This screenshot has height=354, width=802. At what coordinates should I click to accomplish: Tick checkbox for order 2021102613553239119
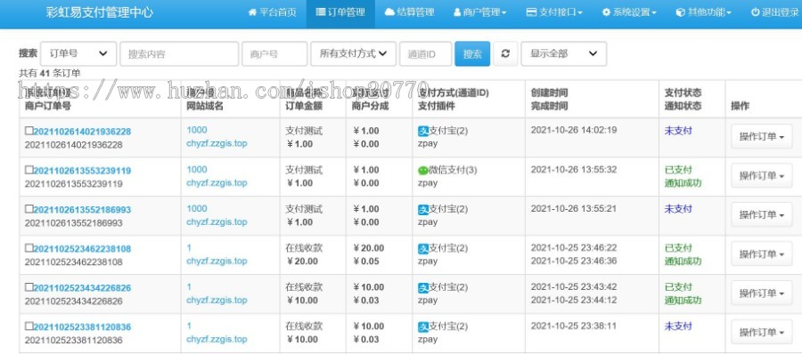[x=29, y=170]
